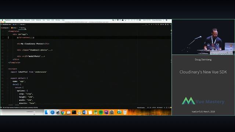This screenshot has width=235, height=132.
Task: Open the run configuration dropdown
Action: click(144, 25)
